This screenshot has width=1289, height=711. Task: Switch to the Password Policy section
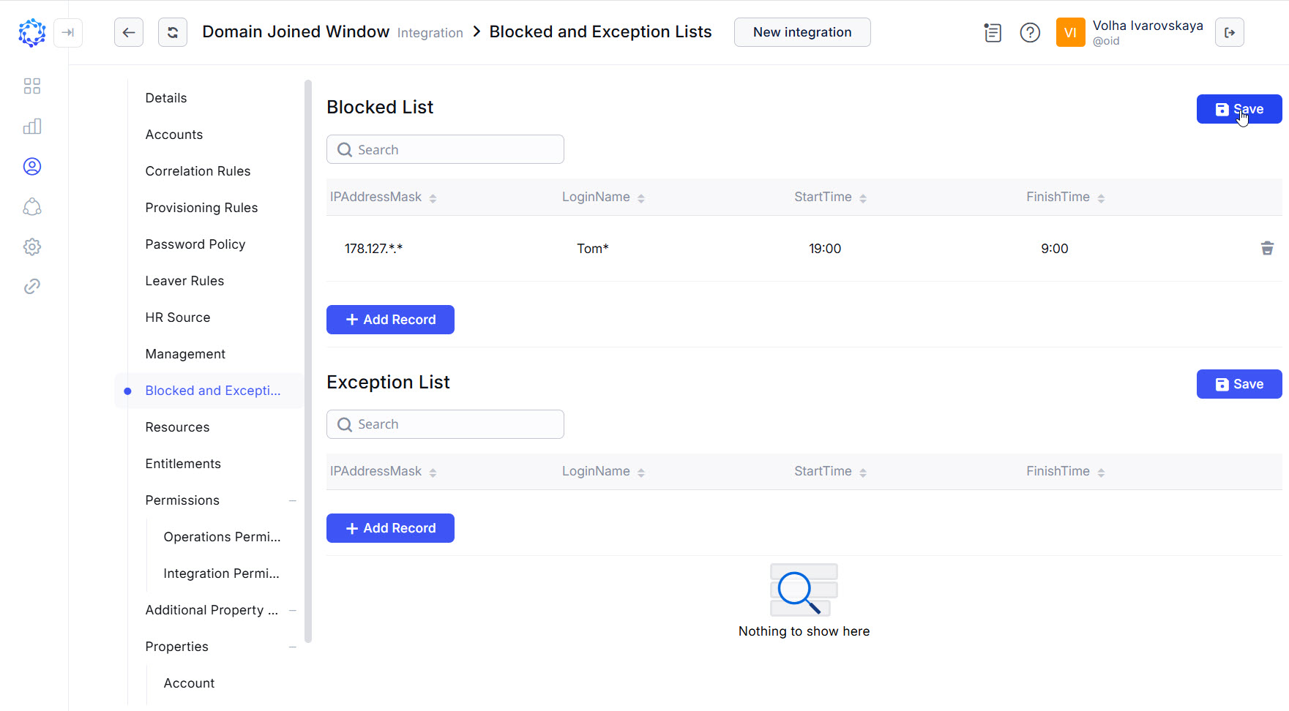[195, 244]
